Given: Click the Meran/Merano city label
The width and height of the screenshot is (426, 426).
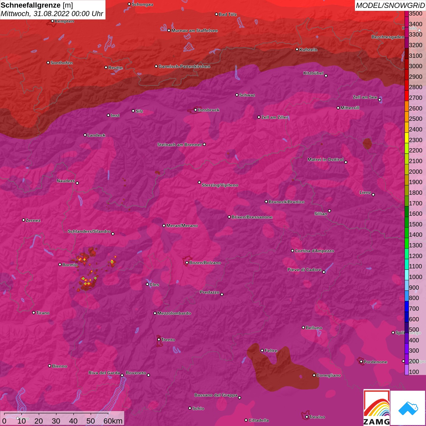Looking at the screenshot, I should (x=182, y=225).
